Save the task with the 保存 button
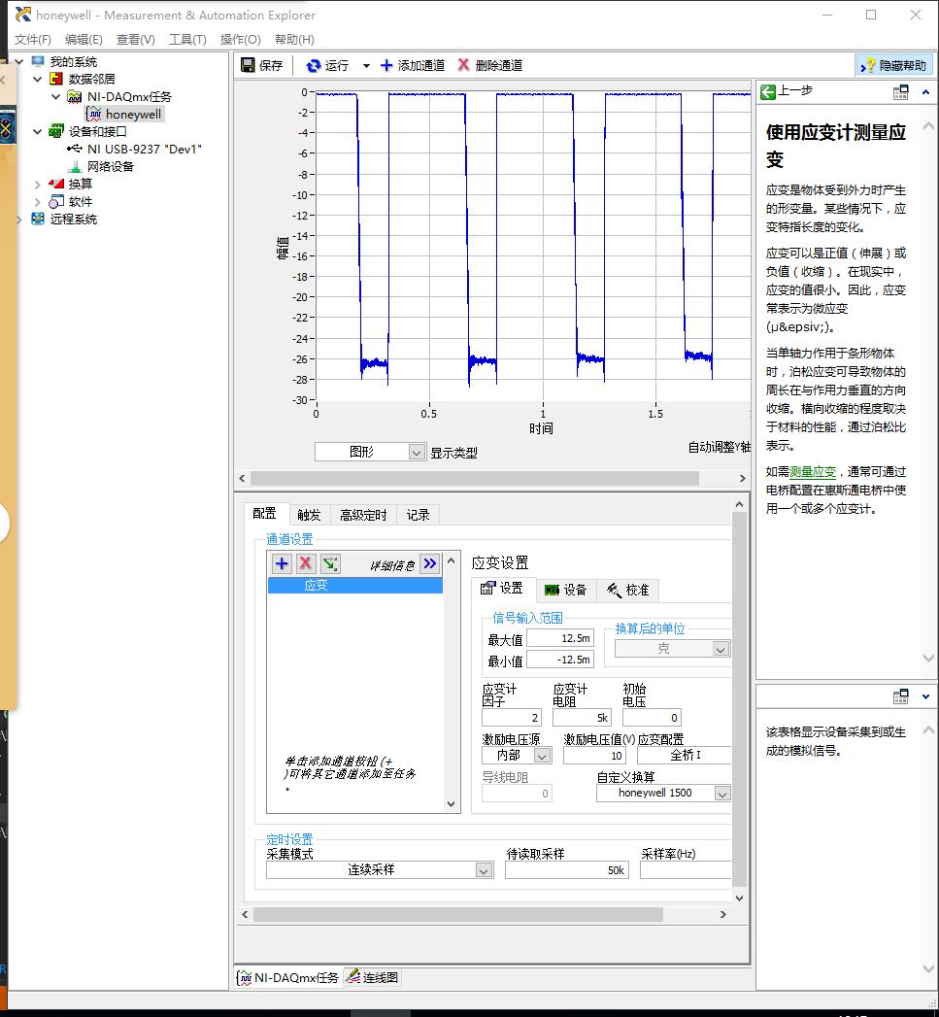The height and width of the screenshot is (1017, 939). 261,65
